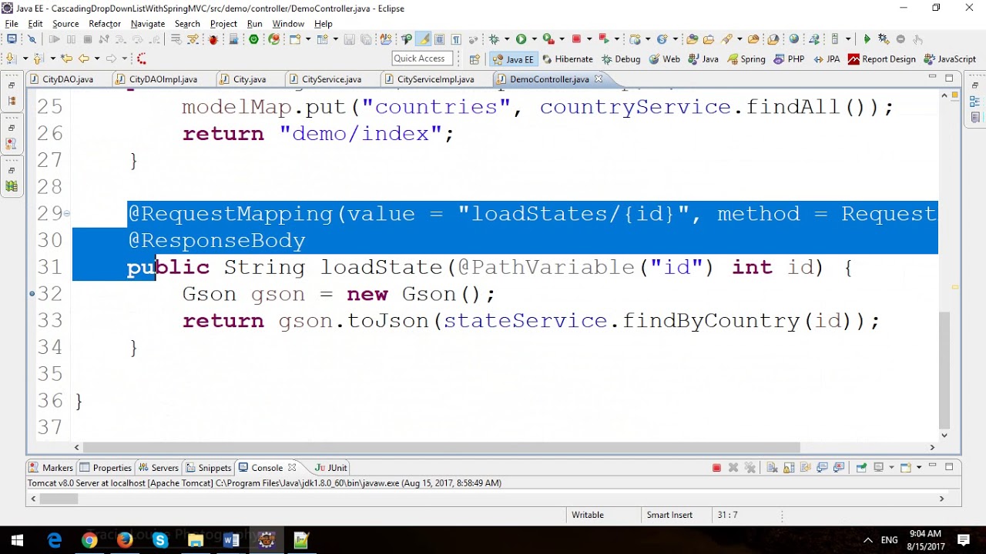Click the Back navigation yellow arrow
Viewport: 986px width, 554px height.
tap(84, 58)
